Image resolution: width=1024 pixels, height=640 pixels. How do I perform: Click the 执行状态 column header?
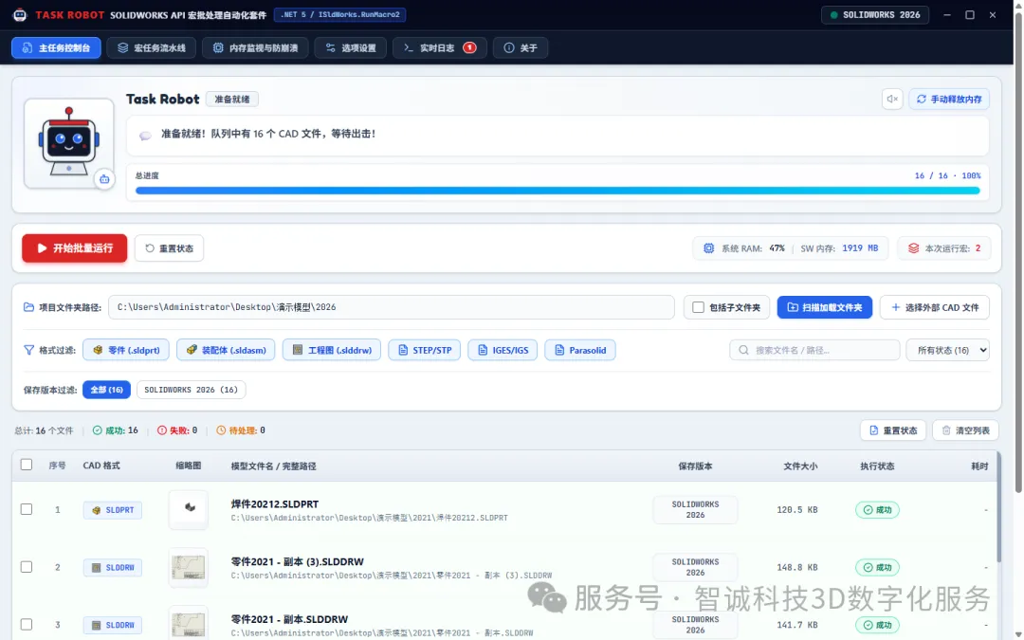point(877,466)
